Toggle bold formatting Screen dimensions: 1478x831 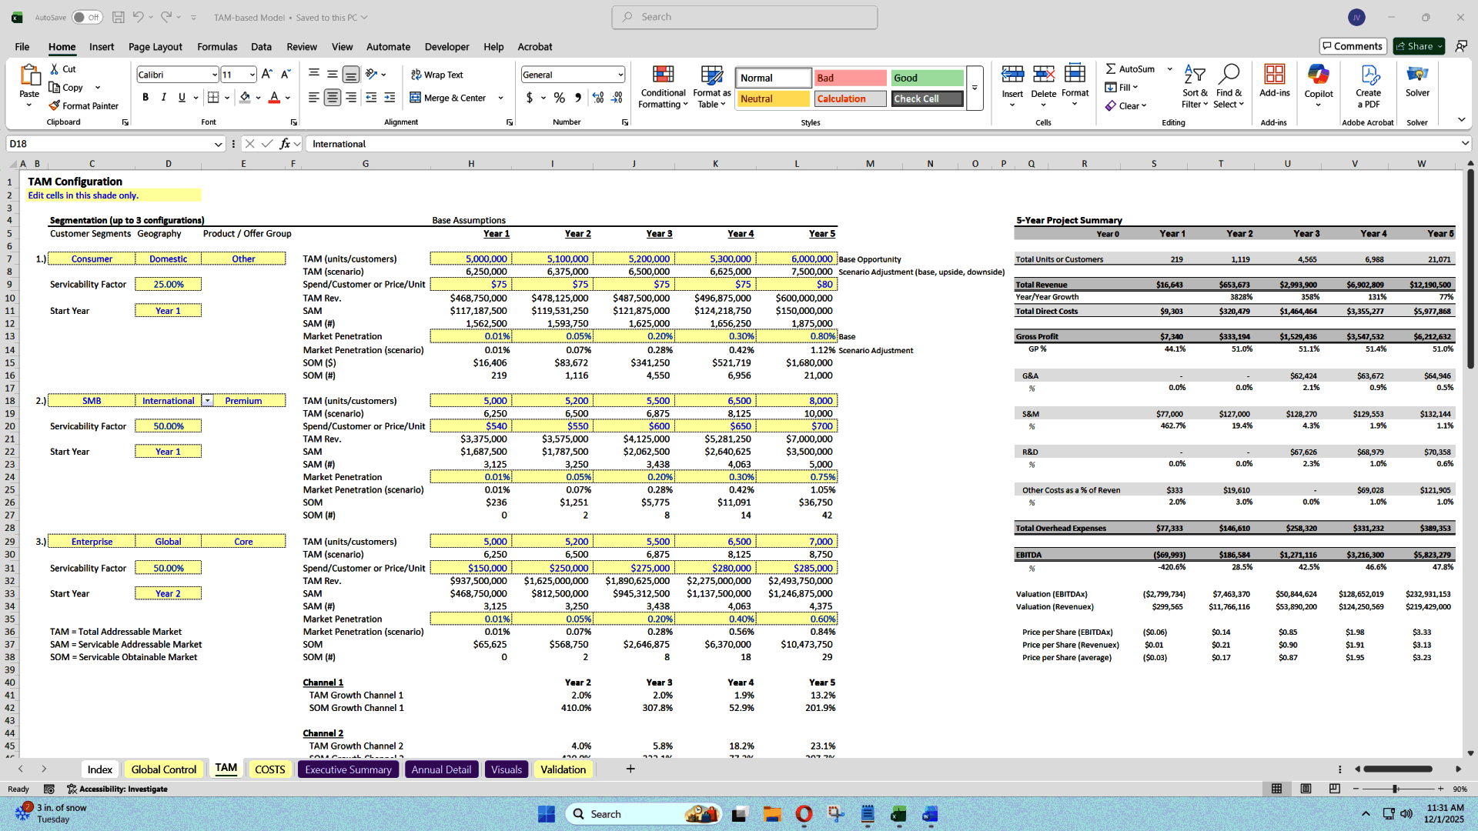[145, 97]
